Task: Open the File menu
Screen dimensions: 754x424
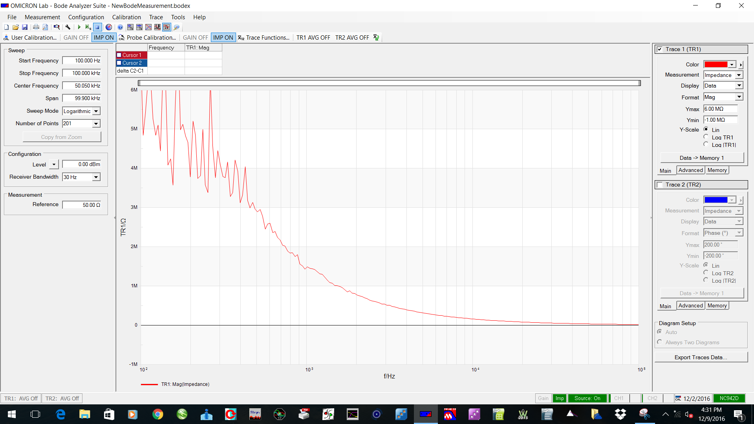Action: click(12, 17)
